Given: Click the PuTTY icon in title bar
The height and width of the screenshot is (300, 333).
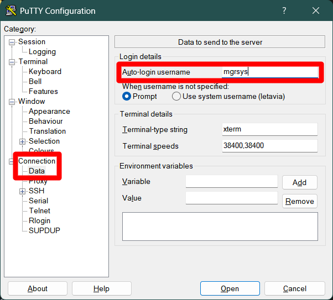Looking at the screenshot, I should (x=11, y=10).
